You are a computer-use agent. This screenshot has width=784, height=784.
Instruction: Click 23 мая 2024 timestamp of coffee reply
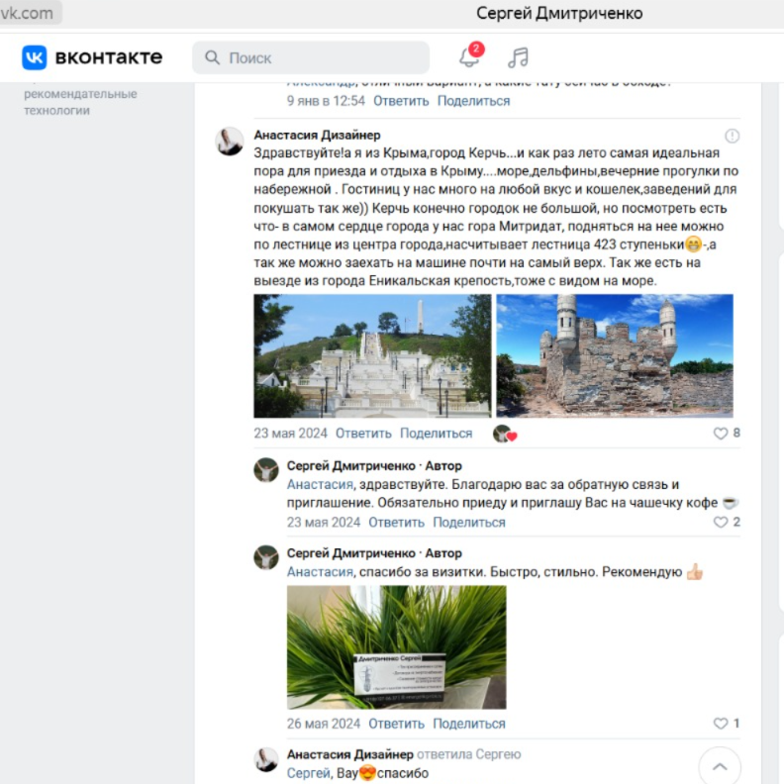pos(324,522)
